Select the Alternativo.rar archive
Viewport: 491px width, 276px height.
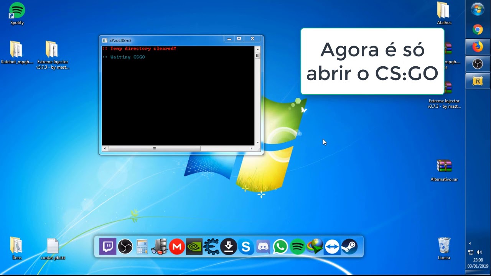[x=444, y=170]
